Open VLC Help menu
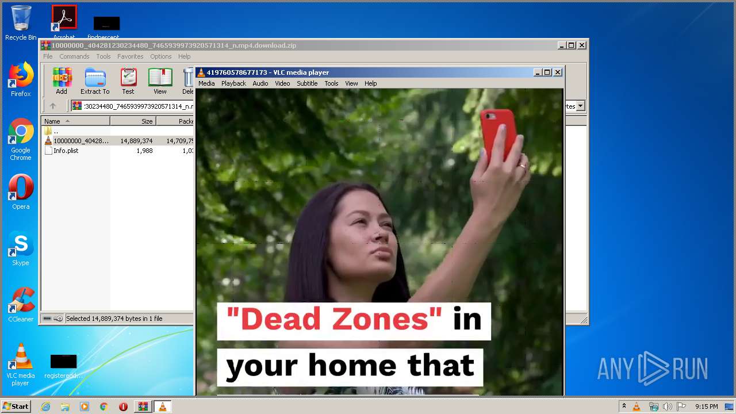 coord(371,83)
